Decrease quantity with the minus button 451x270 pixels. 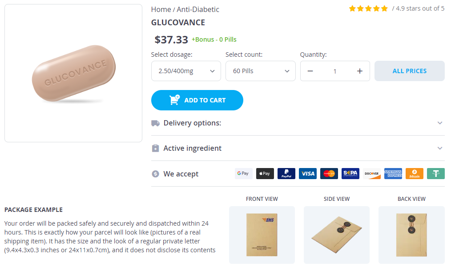(x=310, y=71)
